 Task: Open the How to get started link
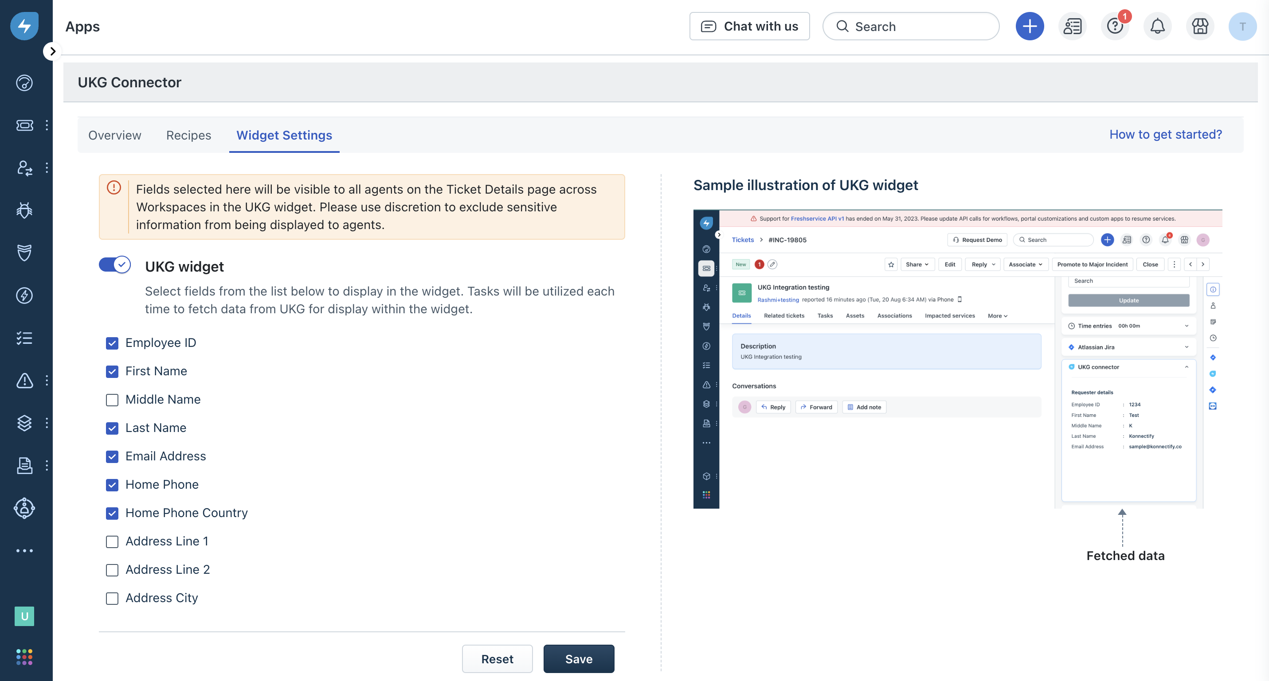point(1165,134)
